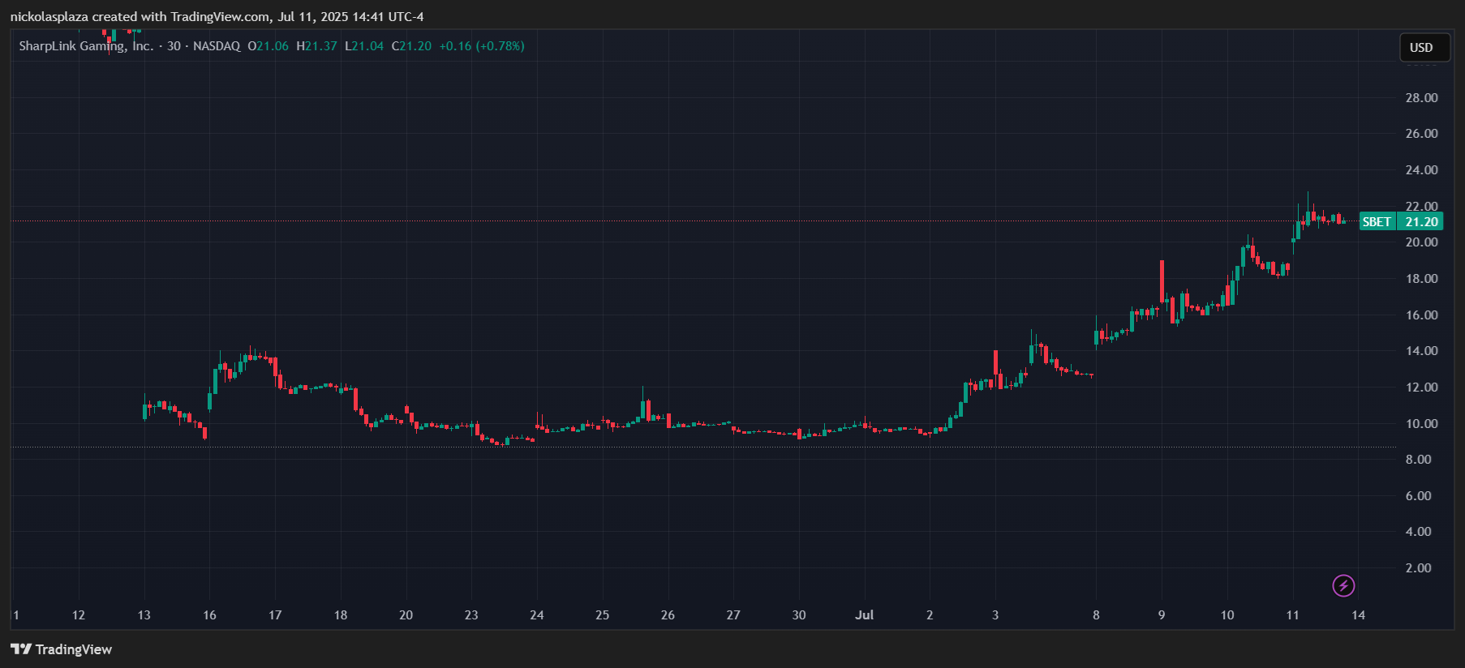Click date 26 on the time axis
This screenshot has height=668, width=1465.
(x=668, y=614)
